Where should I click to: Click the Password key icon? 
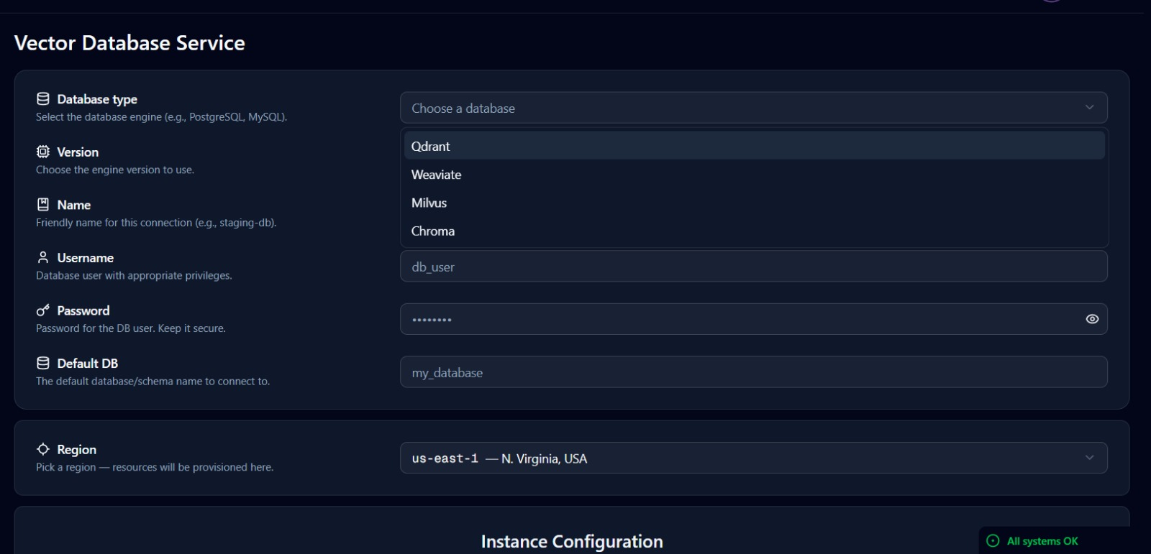[43, 310]
